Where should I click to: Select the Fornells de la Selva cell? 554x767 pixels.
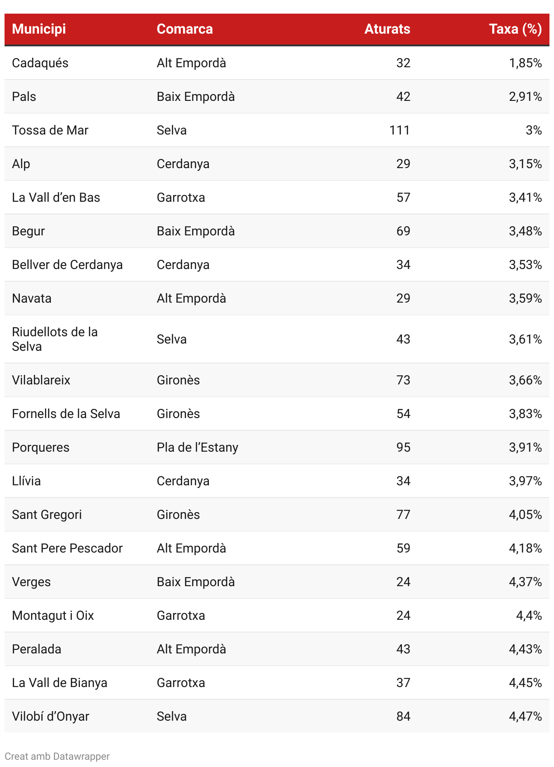tap(66, 414)
